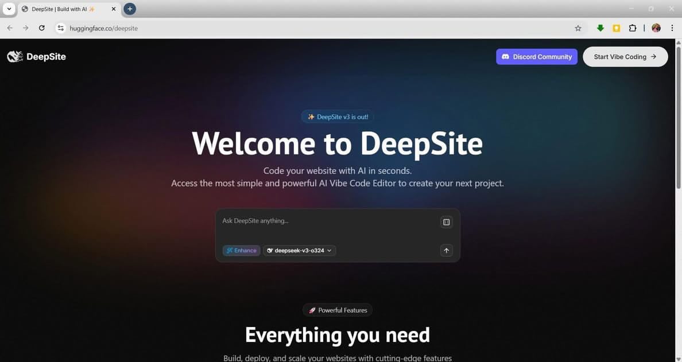
Task: Click the layout panel icon in prompt box
Action: [446, 222]
